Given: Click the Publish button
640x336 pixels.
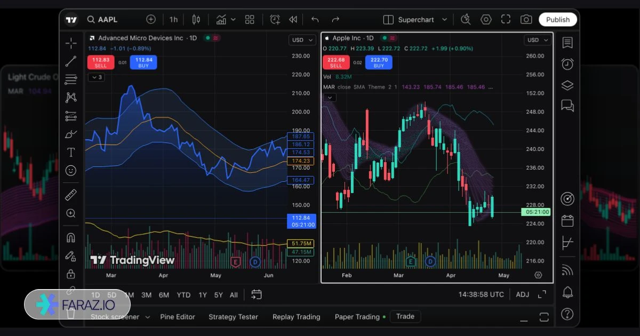Looking at the screenshot, I should tap(557, 20).
